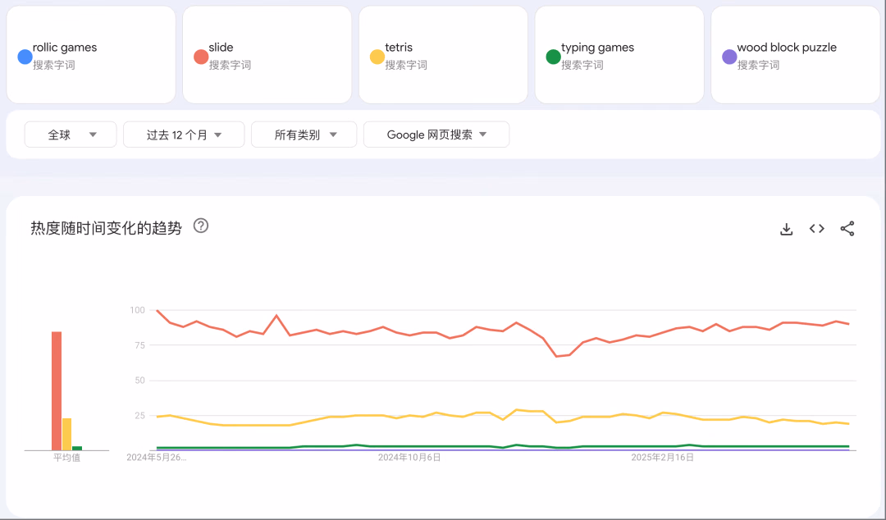The width and height of the screenshot is (886, 520).
Task: Share the trend chart
Action: click(847, 228)
